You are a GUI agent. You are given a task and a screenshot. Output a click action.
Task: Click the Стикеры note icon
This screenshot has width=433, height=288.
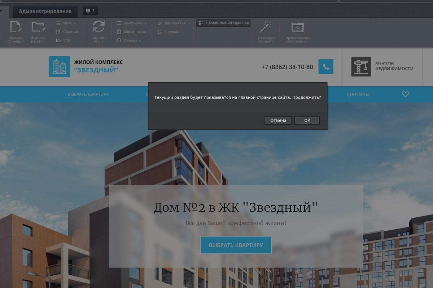(x=161, y=32)
